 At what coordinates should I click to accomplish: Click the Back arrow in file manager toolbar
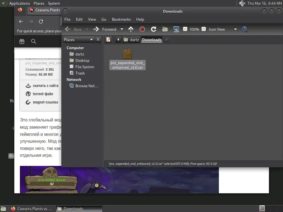pyautogui.click(x=73, y=29)
